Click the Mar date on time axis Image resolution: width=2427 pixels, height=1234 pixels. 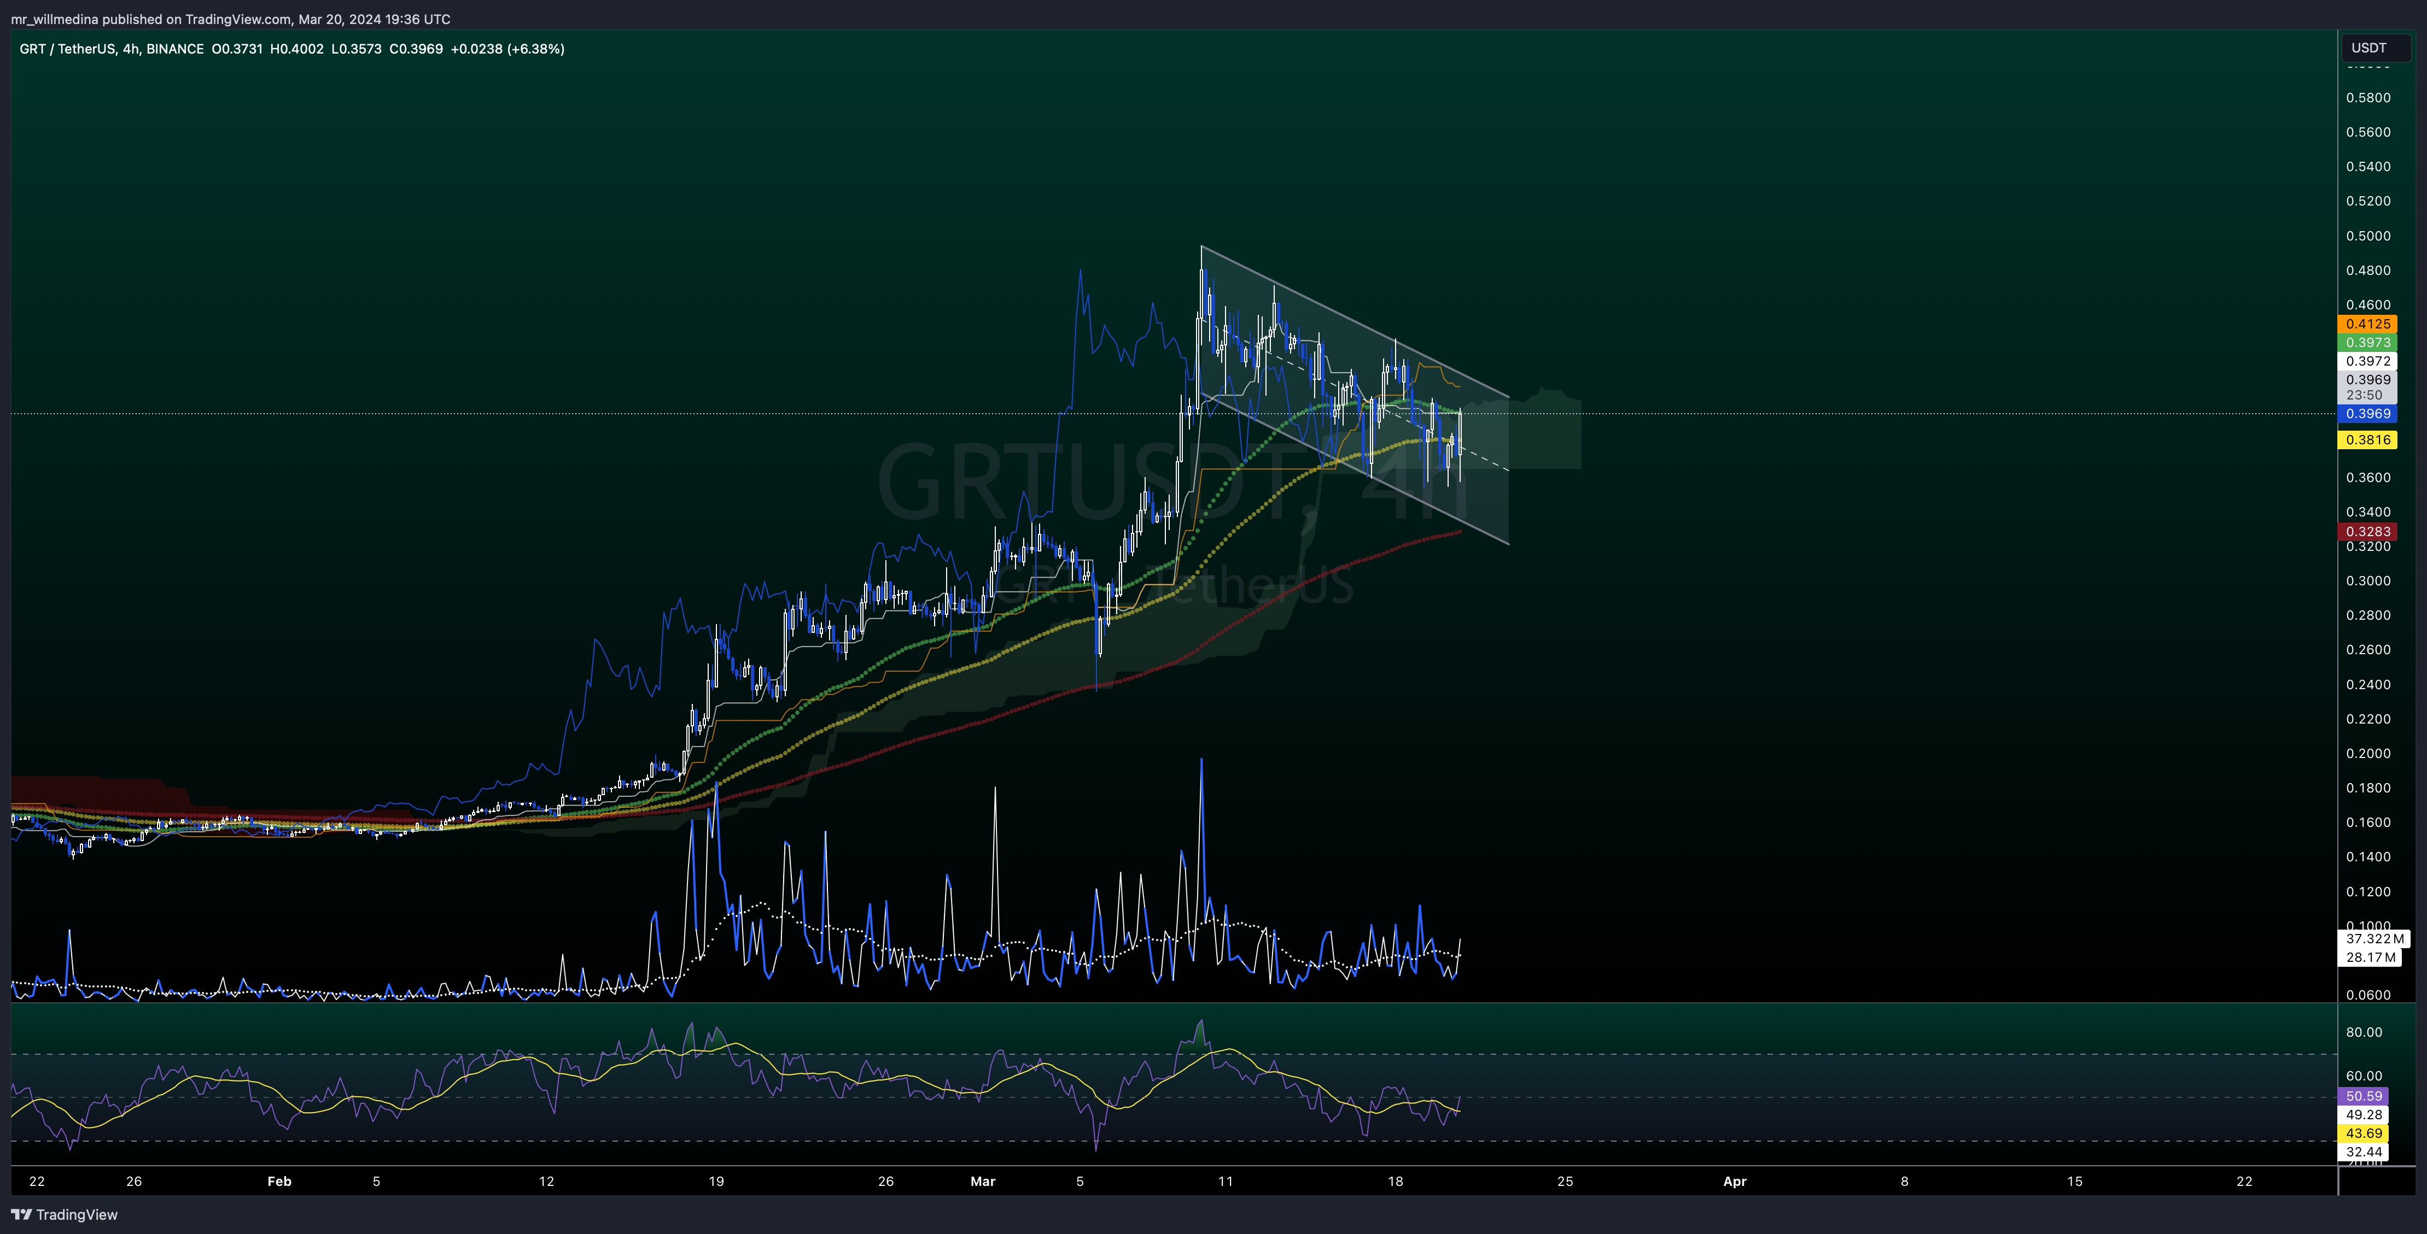pos(983,1182)
